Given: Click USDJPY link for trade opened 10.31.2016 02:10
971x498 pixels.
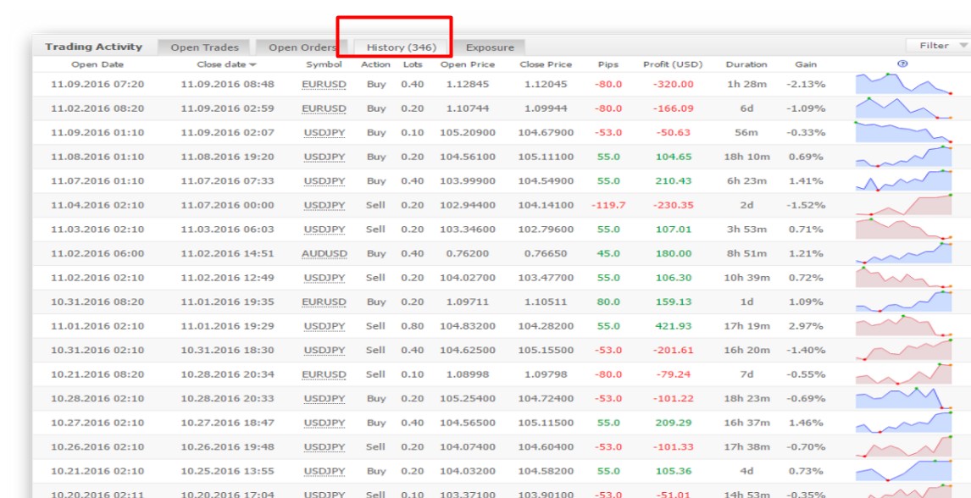Looking at the screenshot, I should pyautogui.click(x=325, y=350).
